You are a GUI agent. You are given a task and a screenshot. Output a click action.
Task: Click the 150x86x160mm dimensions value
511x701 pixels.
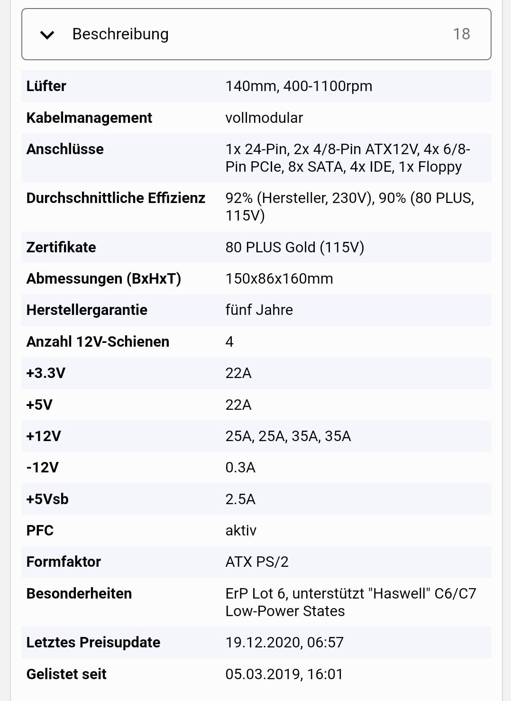[279, 278]
